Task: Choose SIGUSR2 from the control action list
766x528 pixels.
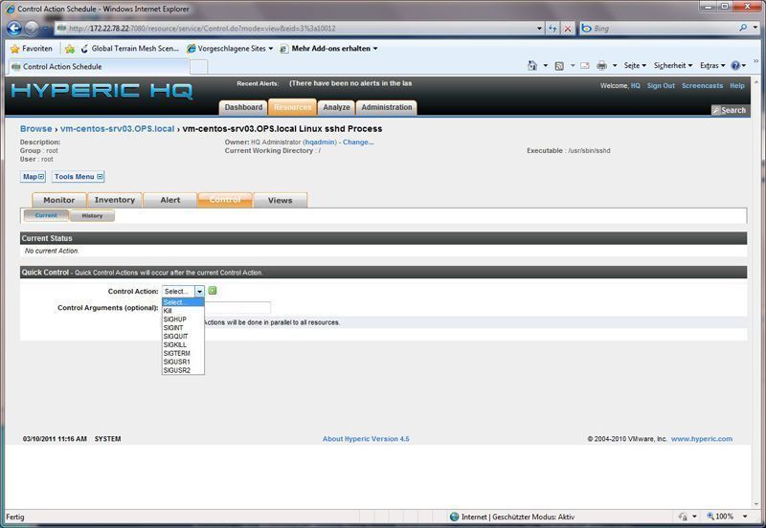Action: tap(183, 370)
